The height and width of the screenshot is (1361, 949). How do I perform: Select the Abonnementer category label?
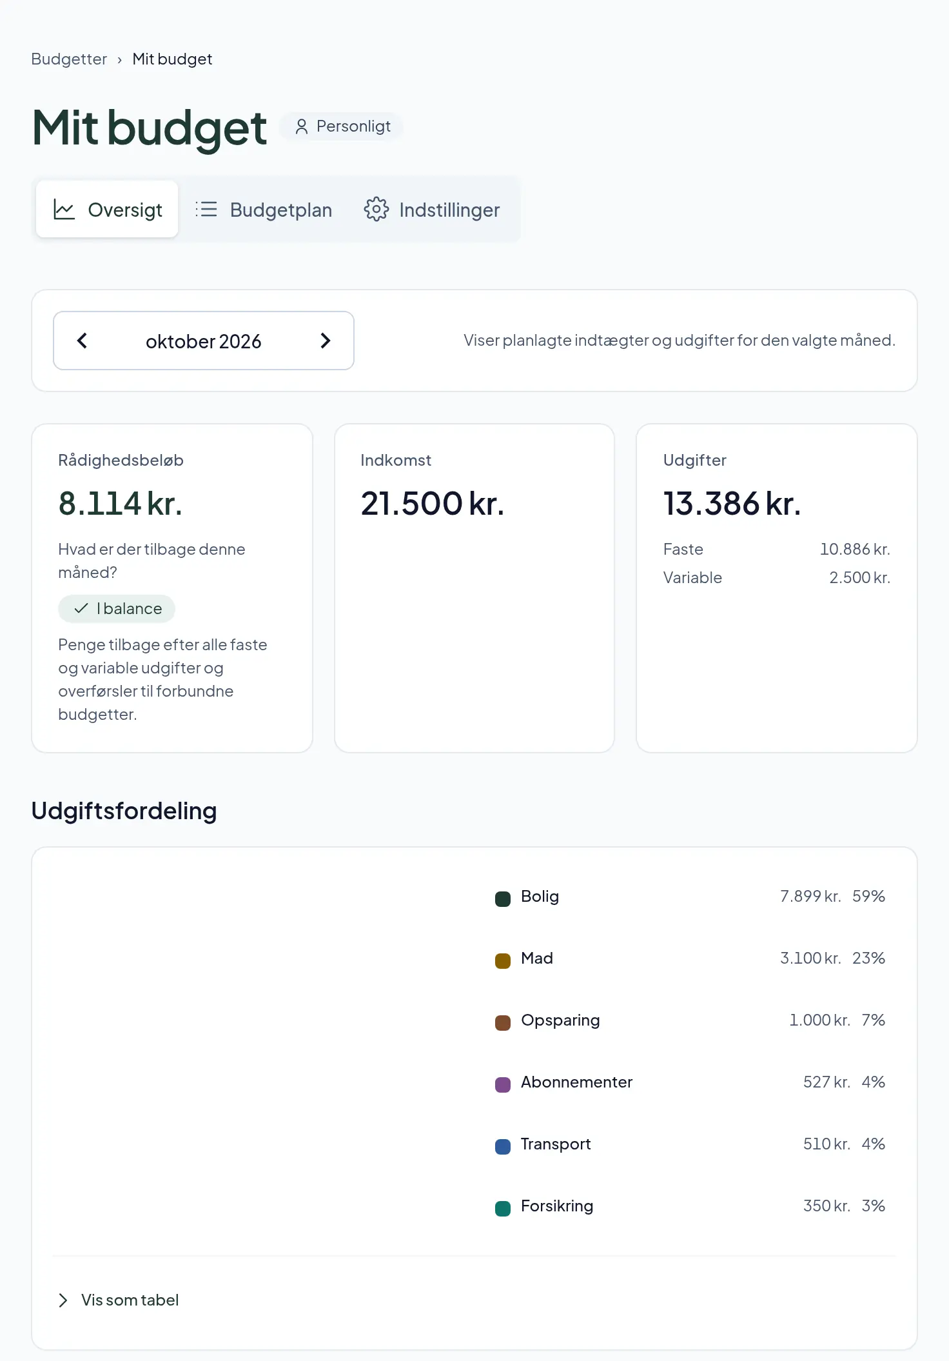(x=577, y=1082)
